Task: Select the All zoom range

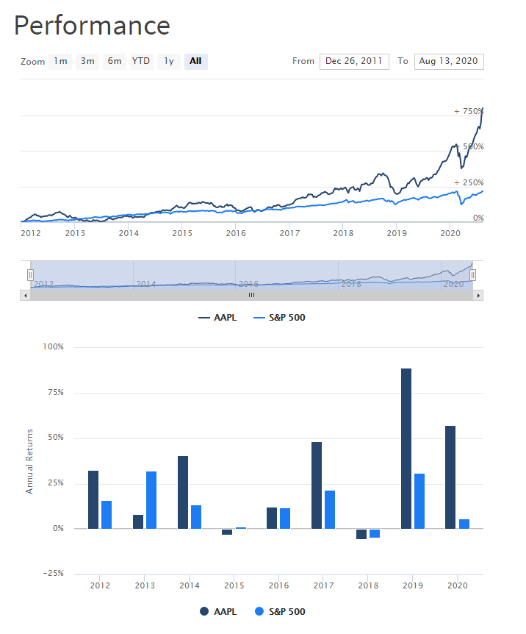Action: tap(196, 62)
